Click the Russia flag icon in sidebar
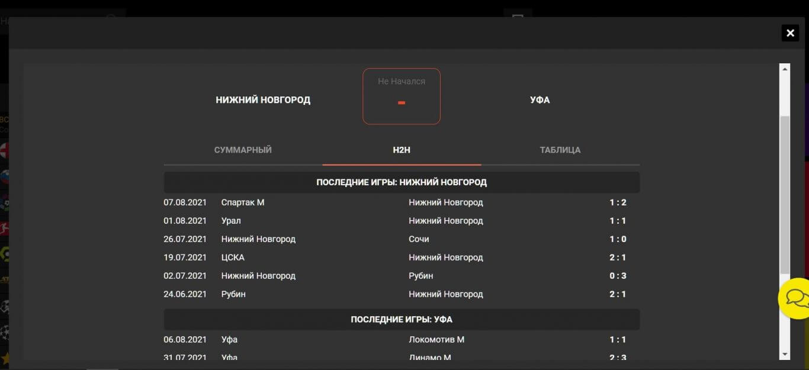 coord(4,176)
